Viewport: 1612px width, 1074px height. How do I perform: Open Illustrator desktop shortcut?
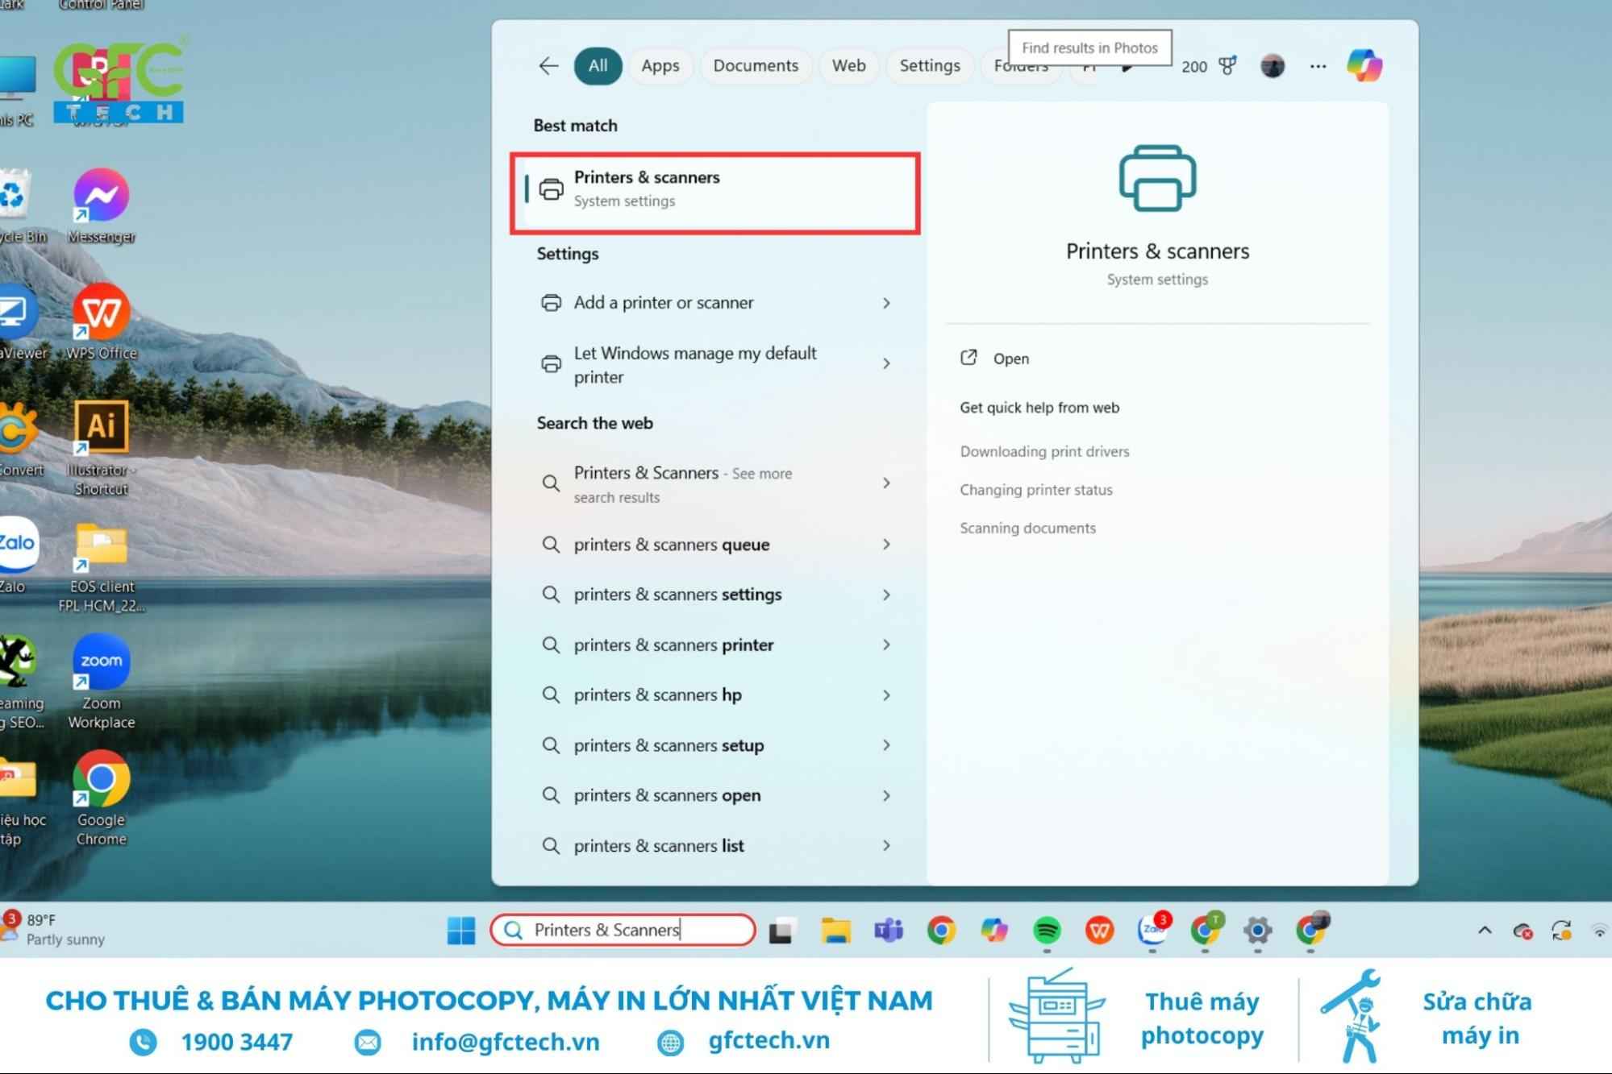tap(101, 448)
